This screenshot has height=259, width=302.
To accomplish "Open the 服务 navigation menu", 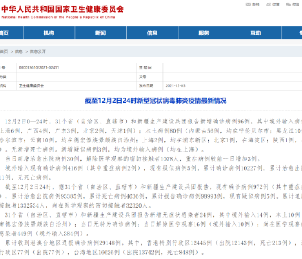I will tap(204, 33).
